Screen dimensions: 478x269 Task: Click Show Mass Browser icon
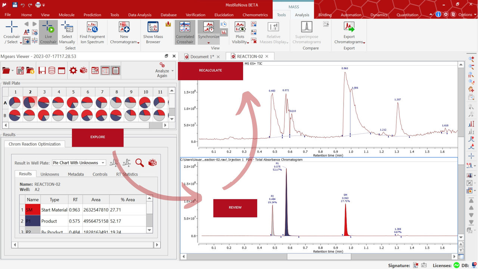click(153, 27)
